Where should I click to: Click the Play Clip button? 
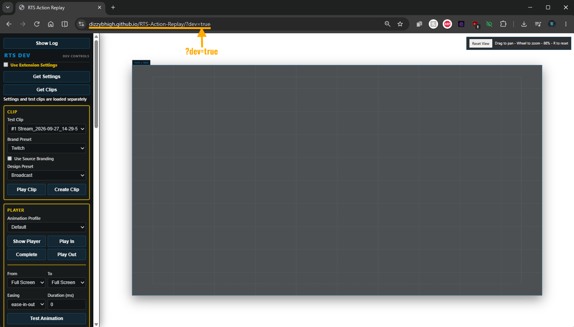coord(26,190)
